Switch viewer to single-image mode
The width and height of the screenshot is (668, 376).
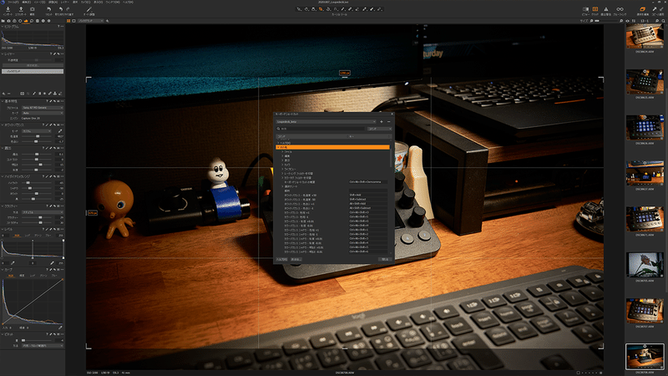click(x=73, y=20)
